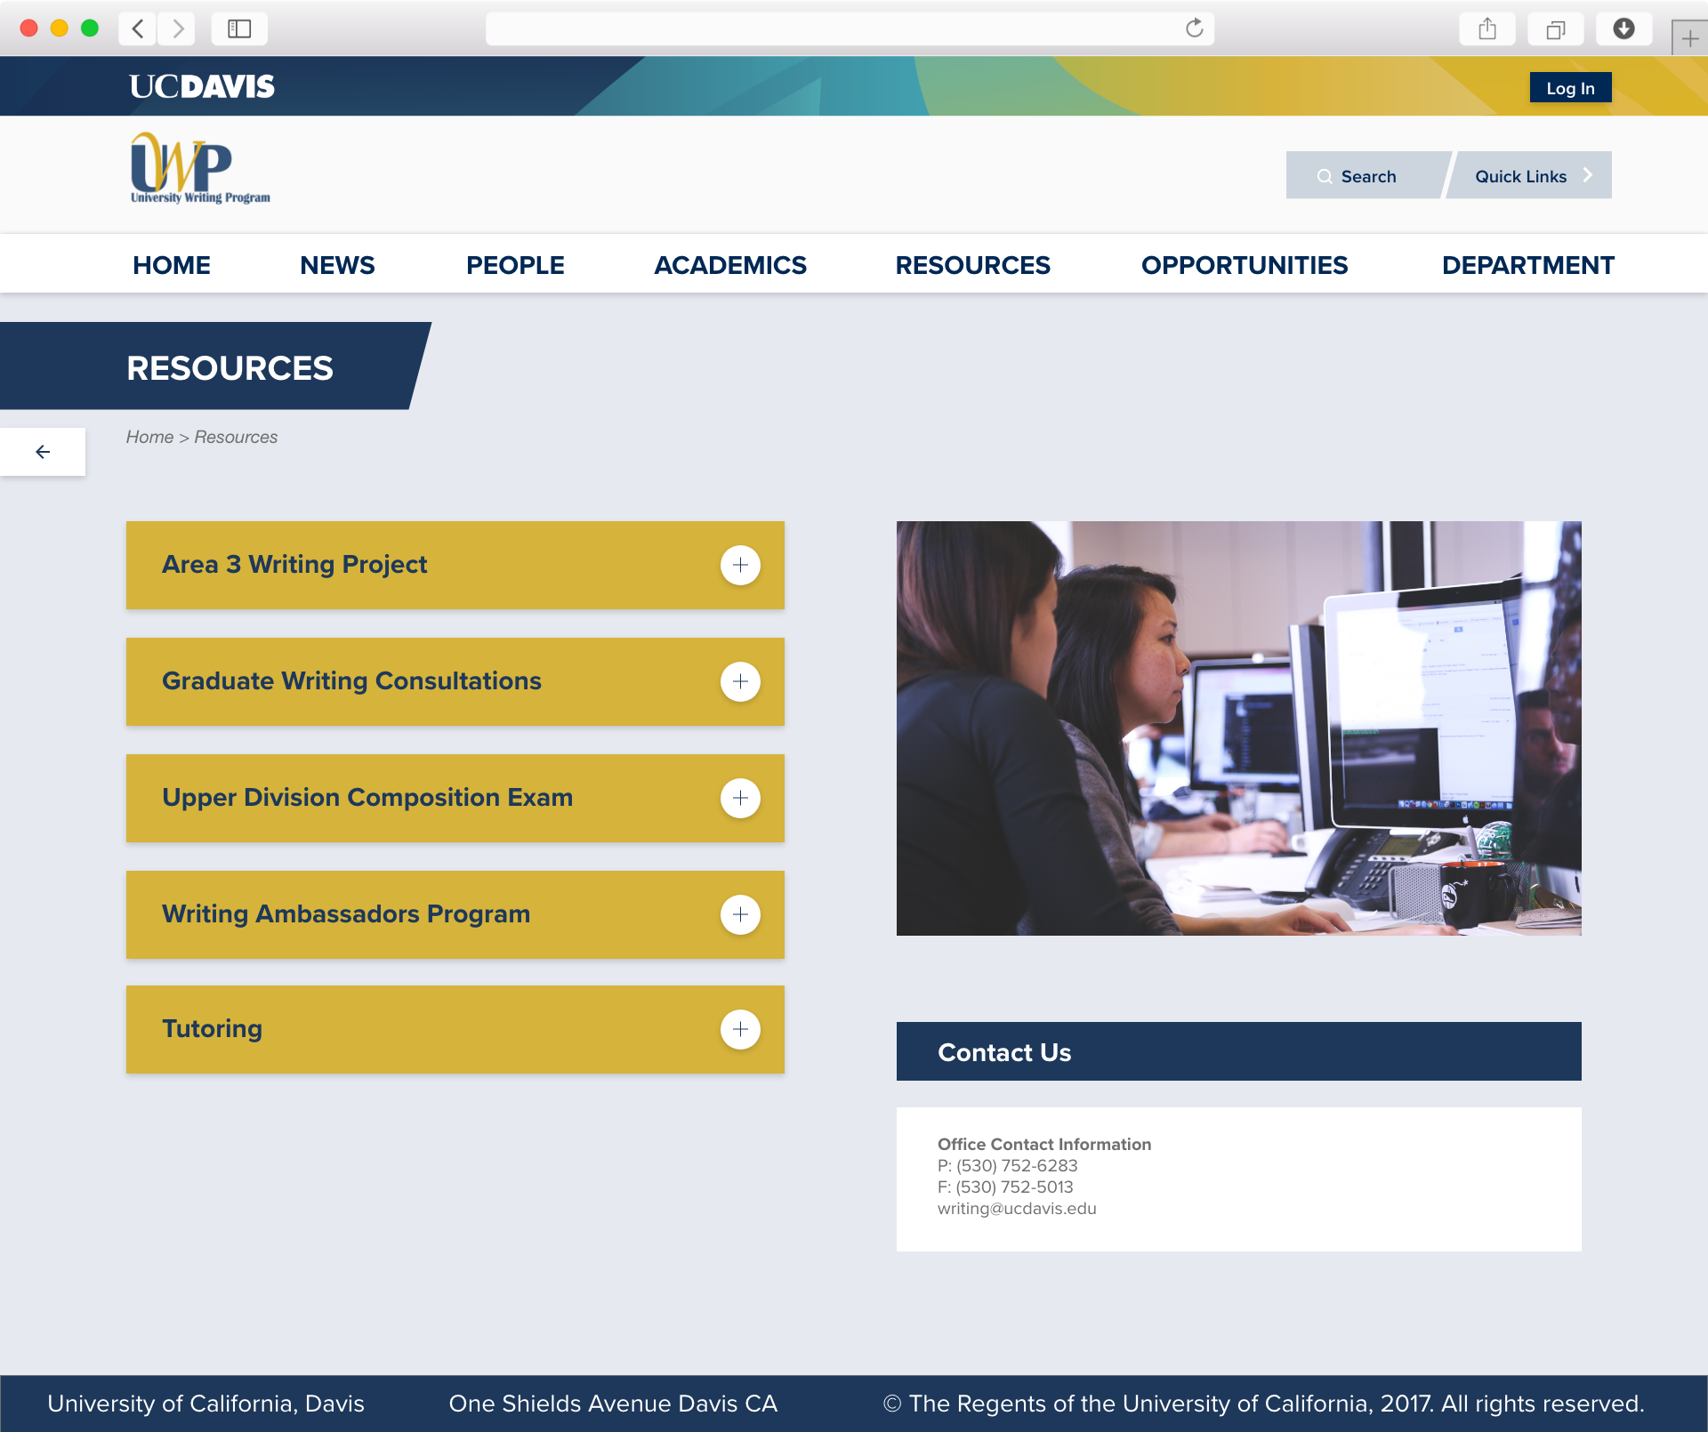
Task: Toggle the Writing Ambassadors Program plus button
Action: tap(740, 913)
